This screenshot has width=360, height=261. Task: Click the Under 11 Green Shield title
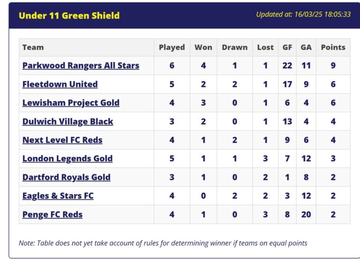tap(69, 15)
